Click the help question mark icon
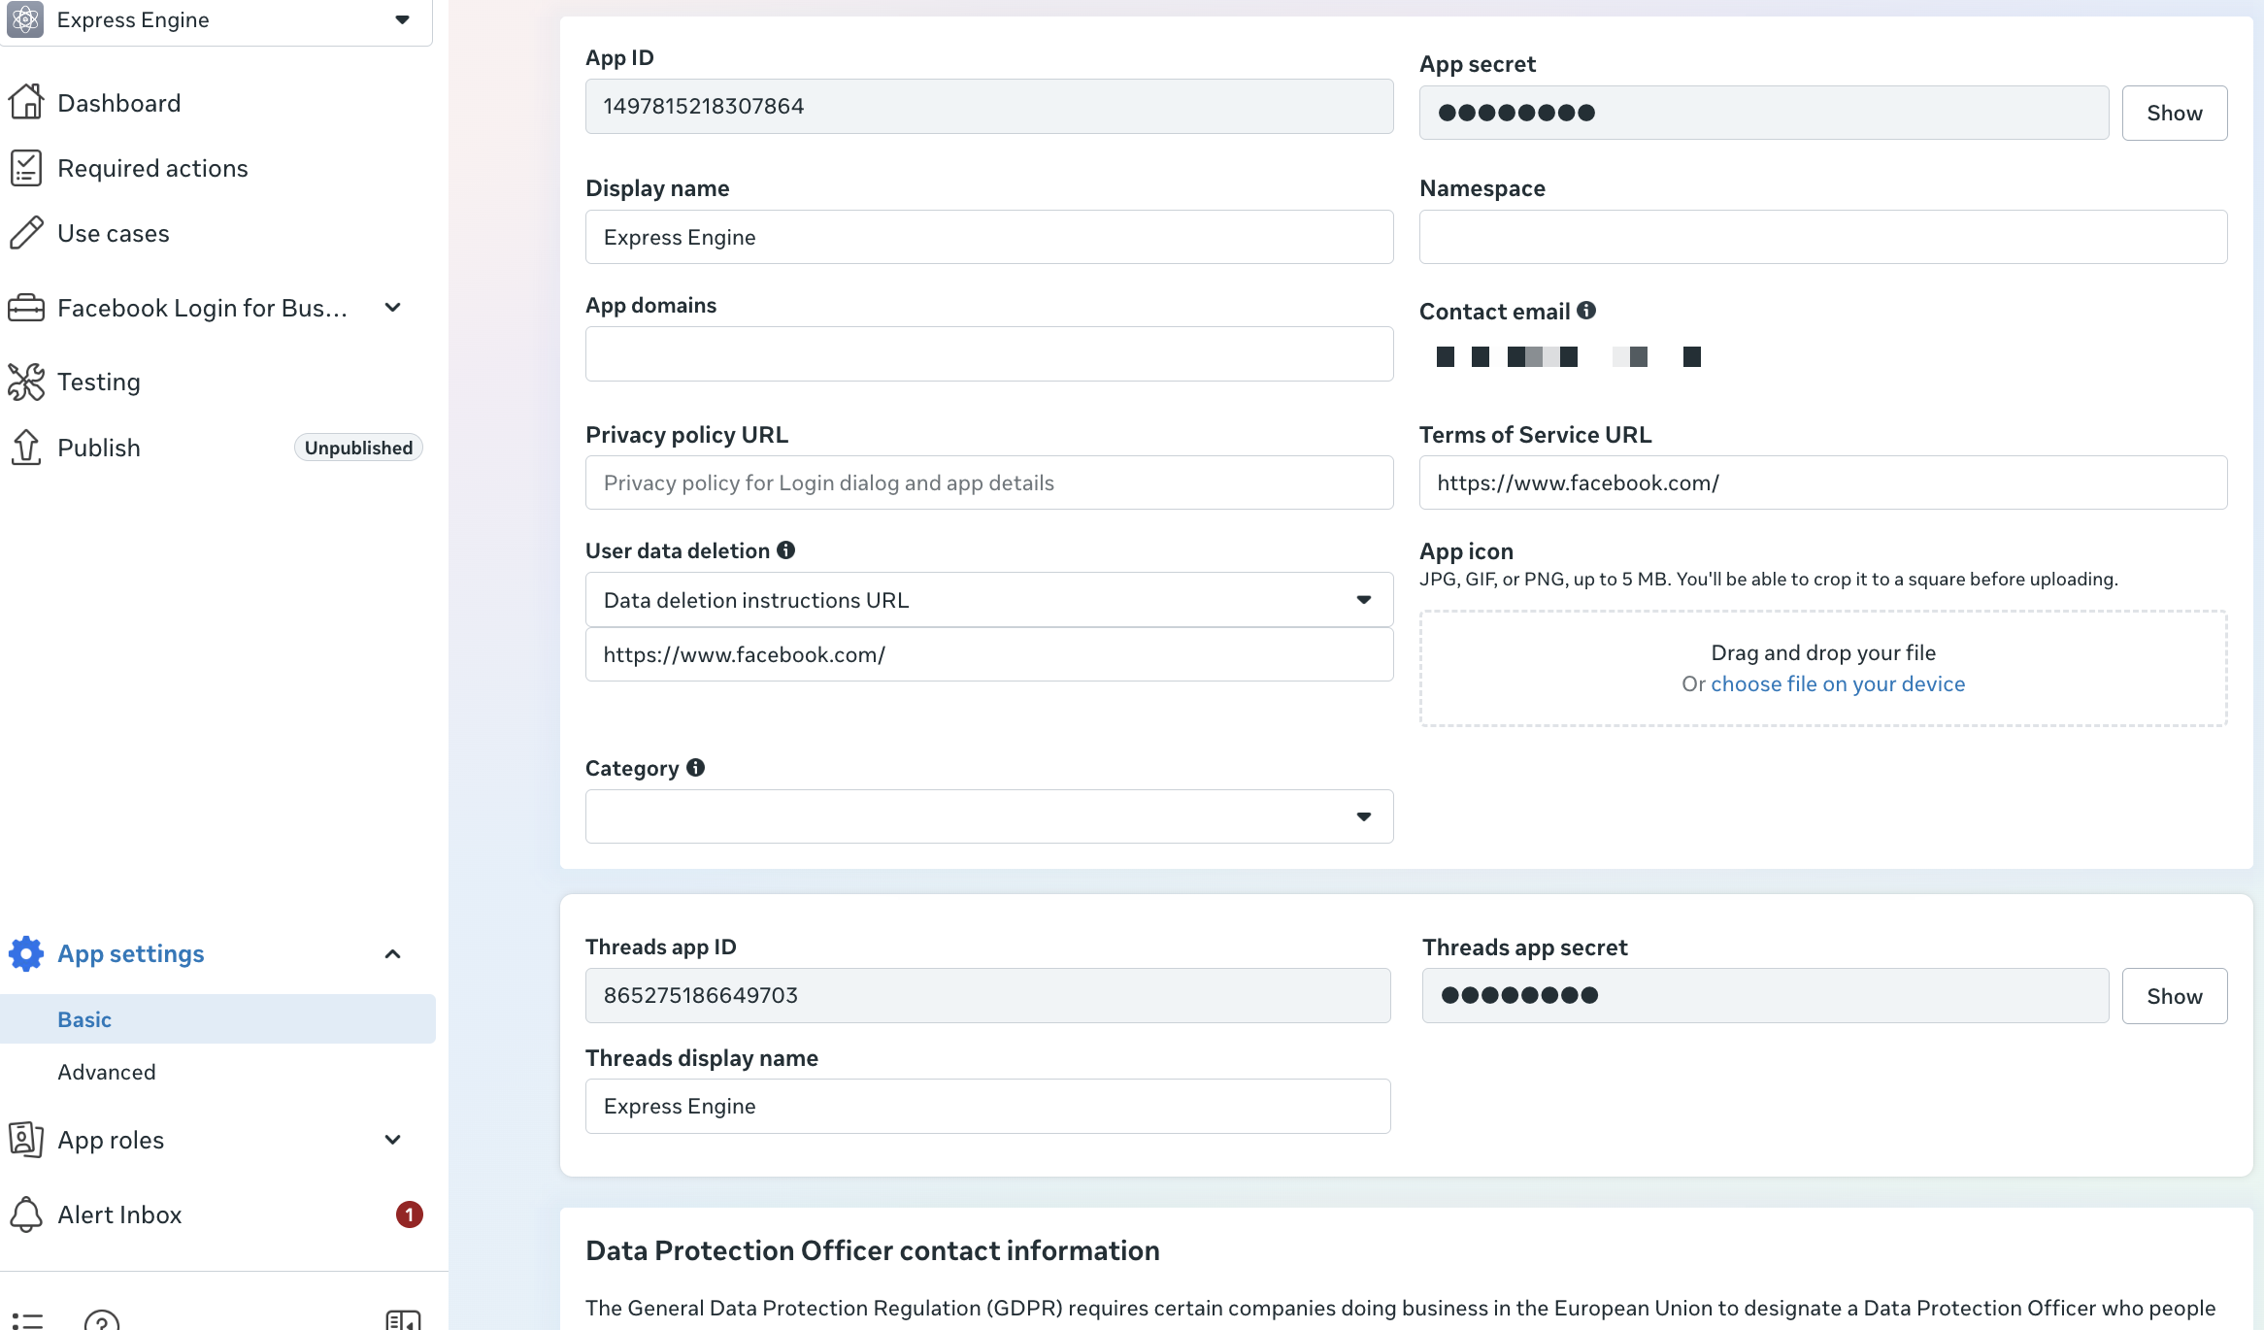This screenshot has width=2264, height=1330. 102,1320
